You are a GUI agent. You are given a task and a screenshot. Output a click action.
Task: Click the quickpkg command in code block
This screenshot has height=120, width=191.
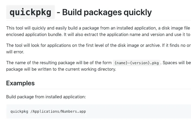(x=19, y=112)
